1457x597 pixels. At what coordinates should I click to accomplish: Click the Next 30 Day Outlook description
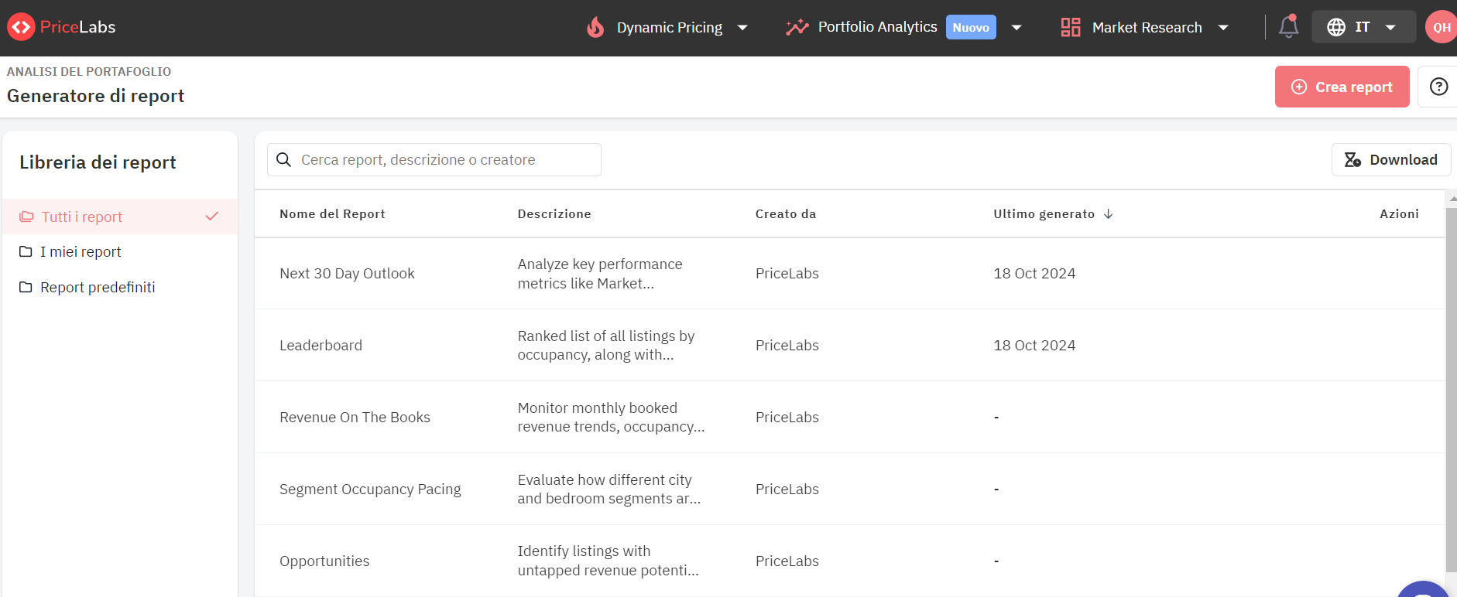click(600, 274)
